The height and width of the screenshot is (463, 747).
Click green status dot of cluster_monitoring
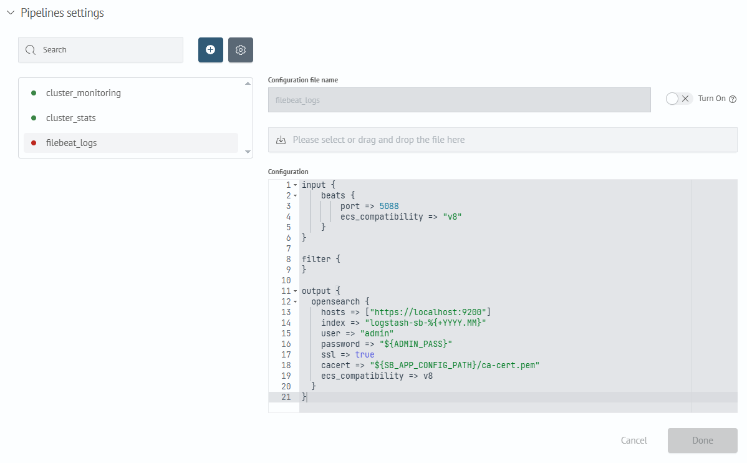coord(34,93)
